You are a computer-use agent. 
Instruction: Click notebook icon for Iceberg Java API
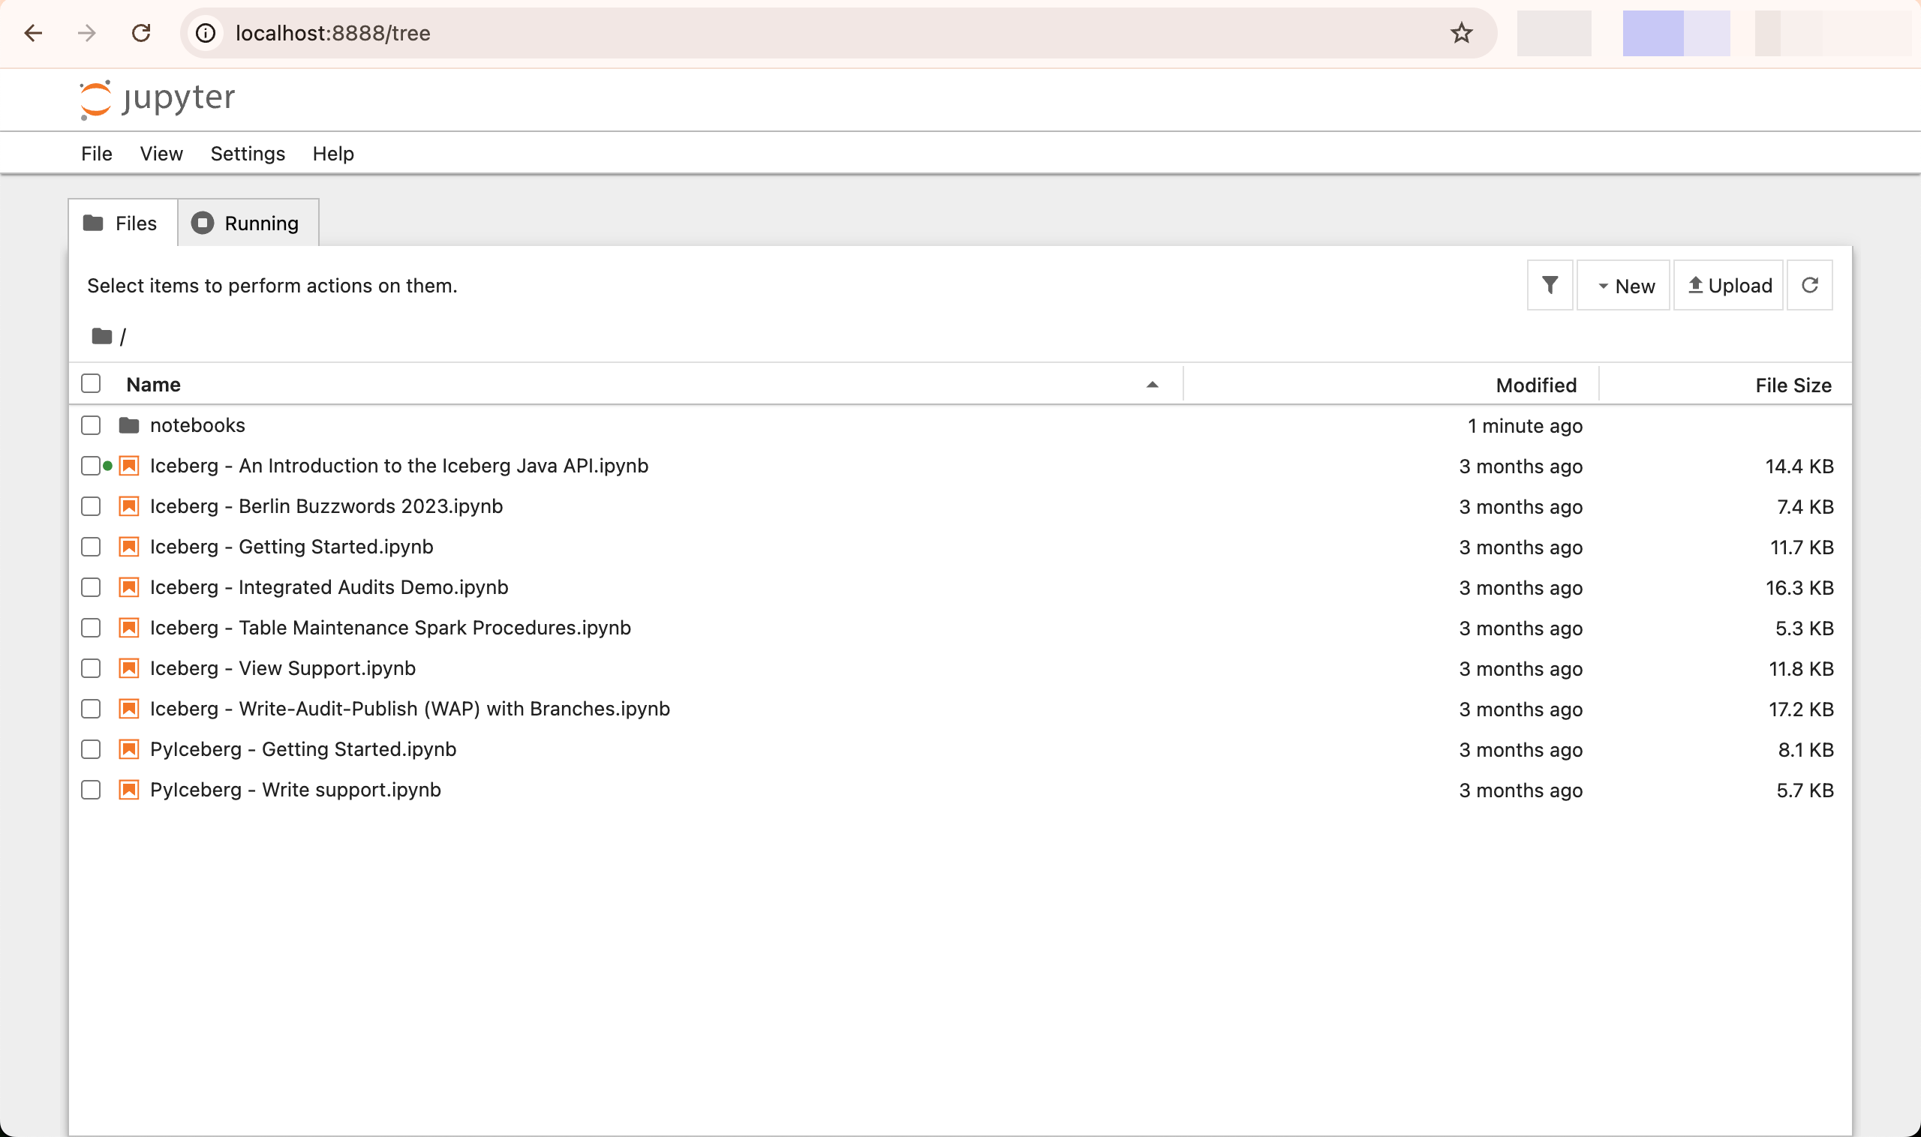pyautogui.click(x=129, y=466)
